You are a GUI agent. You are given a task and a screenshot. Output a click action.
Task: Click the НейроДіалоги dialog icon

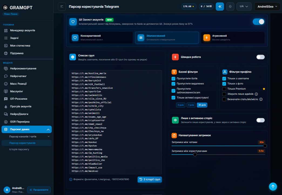point(6,114)
